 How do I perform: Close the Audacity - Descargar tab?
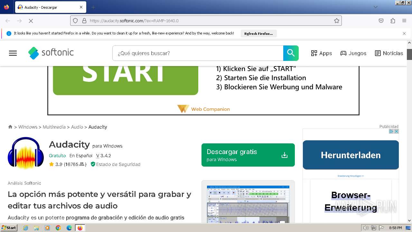(x=81, y=7)
